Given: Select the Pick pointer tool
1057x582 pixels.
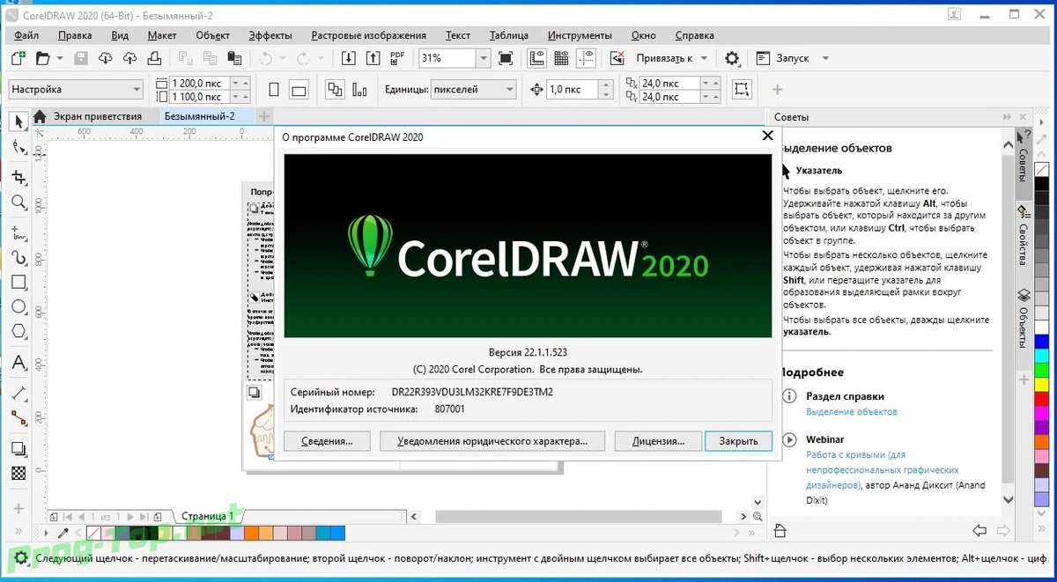Looking at the screenshot, I should tap(18, 122).
